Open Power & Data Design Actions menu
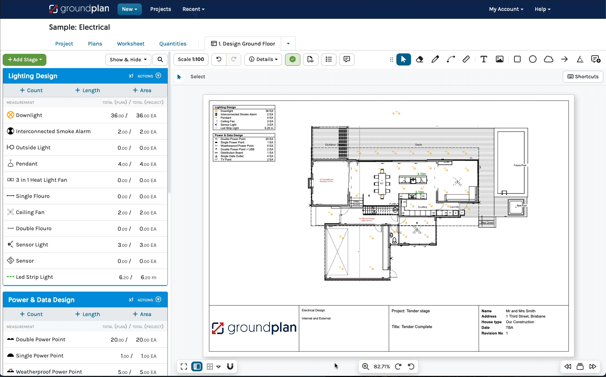This screenshot has height=377, width=606. point(149,300)
